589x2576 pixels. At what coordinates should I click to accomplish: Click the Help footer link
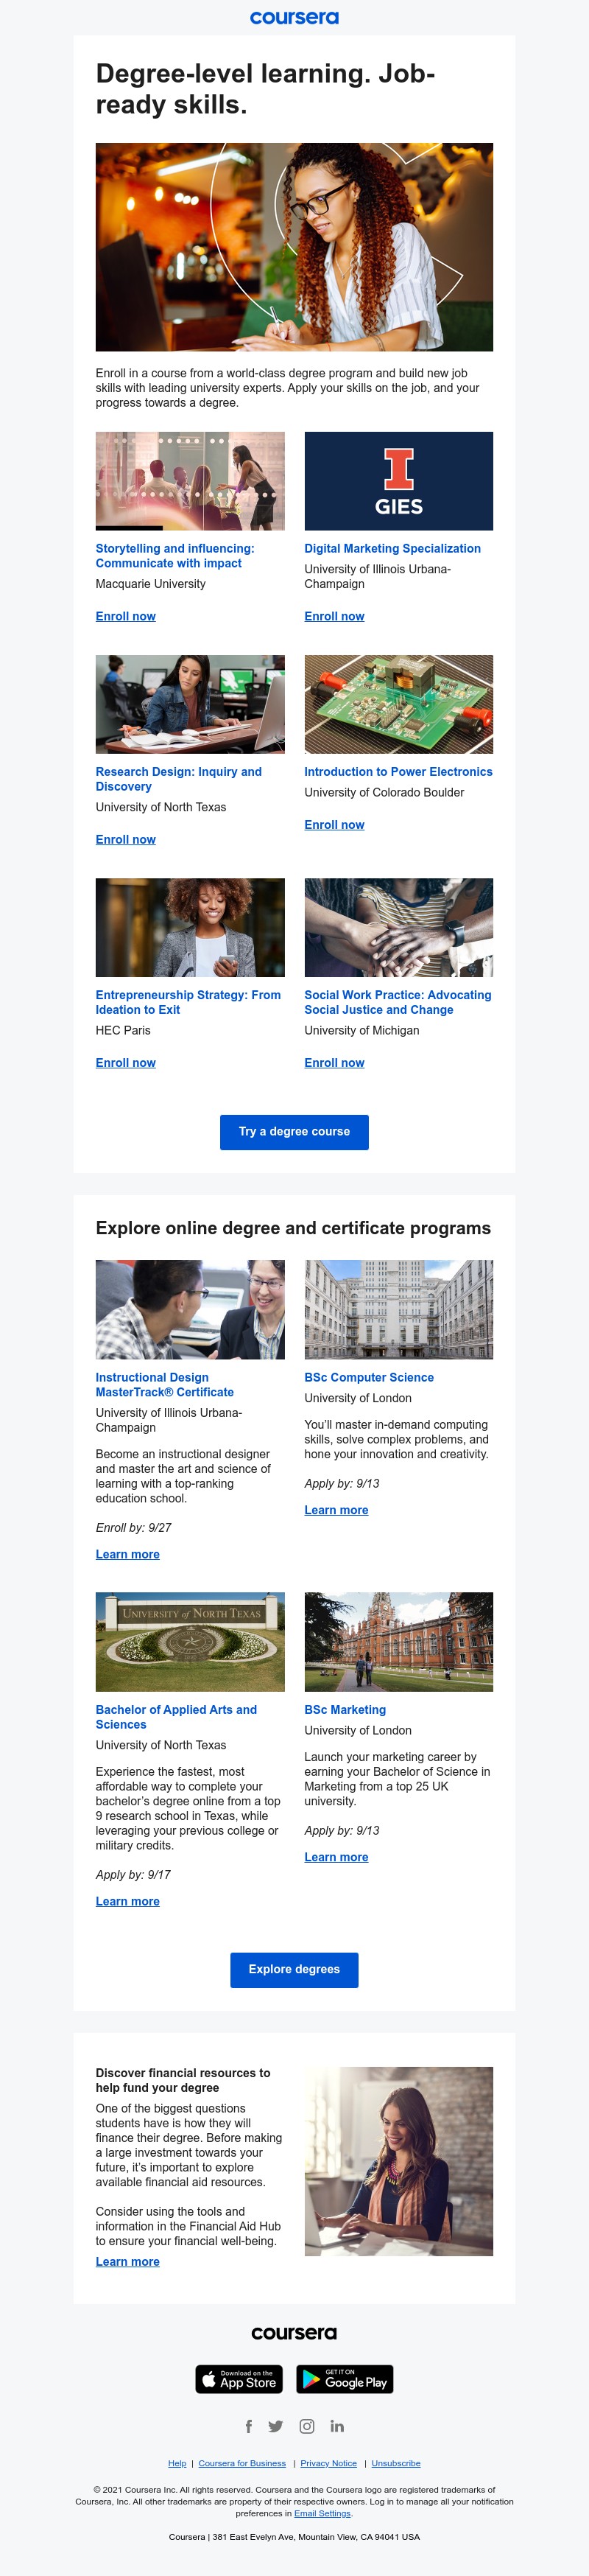click(177, 2463)
